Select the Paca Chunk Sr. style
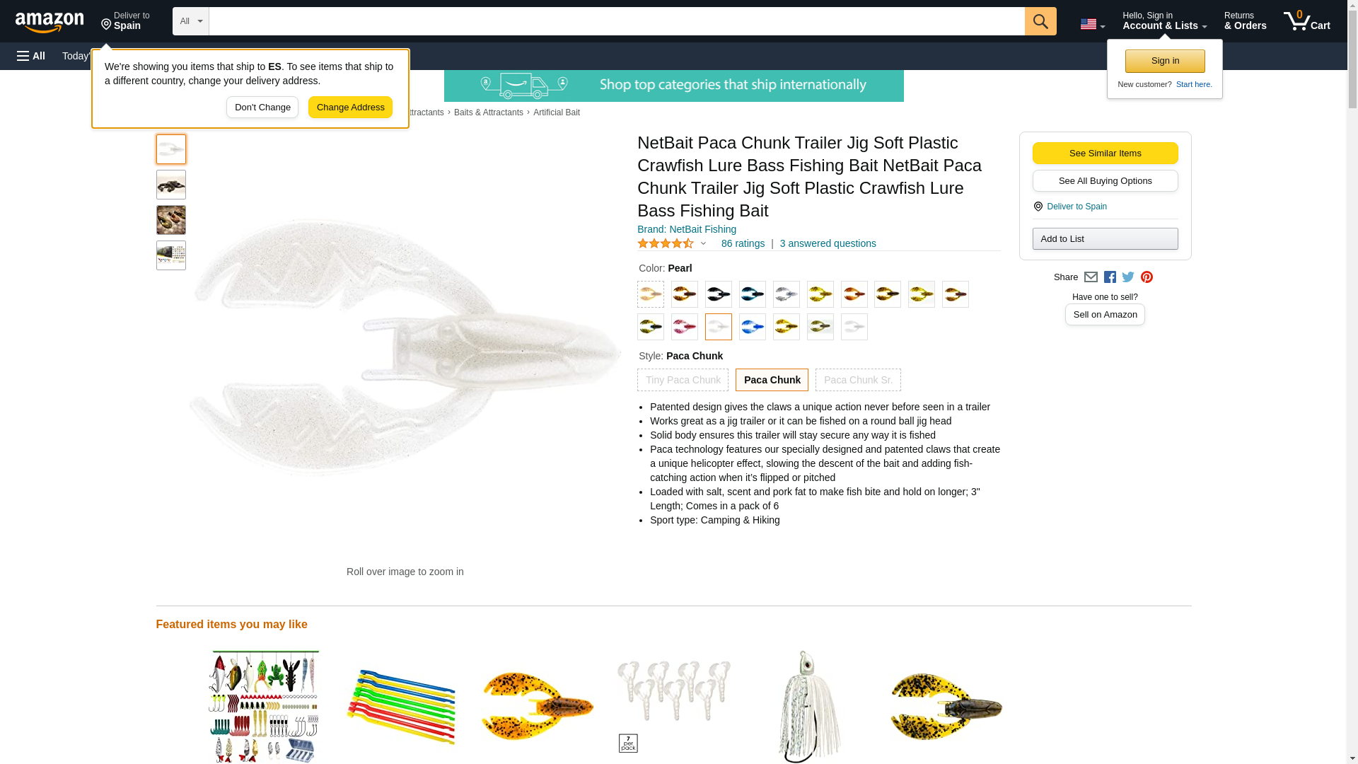The height and width of the screenshot is (764, 1358). pyautogui.click(x=858, y=380)
